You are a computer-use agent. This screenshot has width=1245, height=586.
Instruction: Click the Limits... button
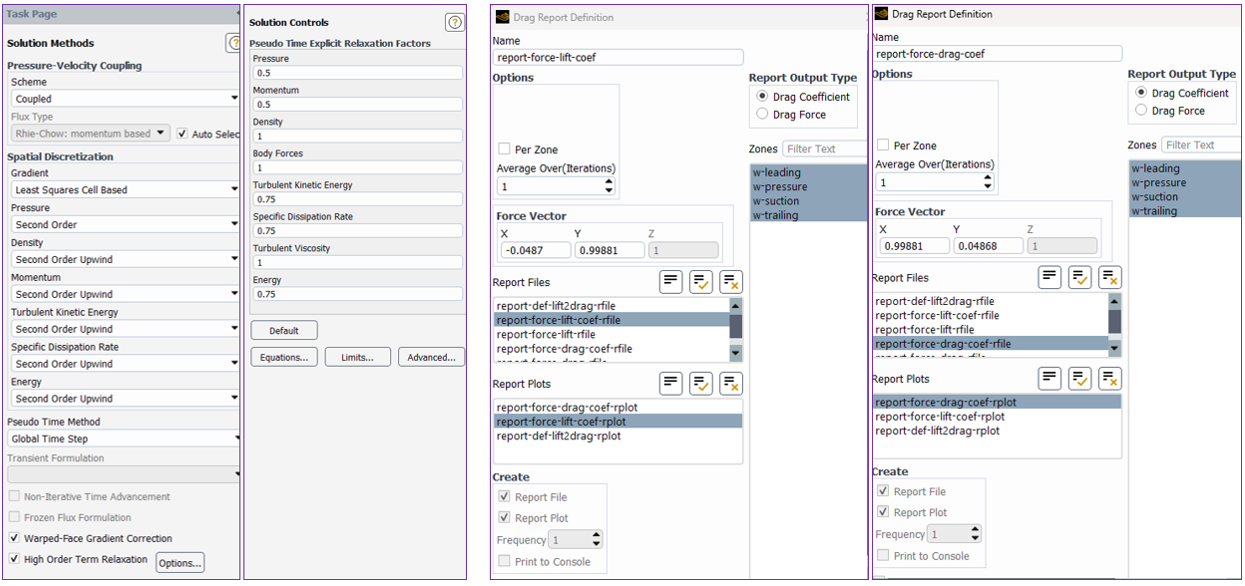point(357,357)
